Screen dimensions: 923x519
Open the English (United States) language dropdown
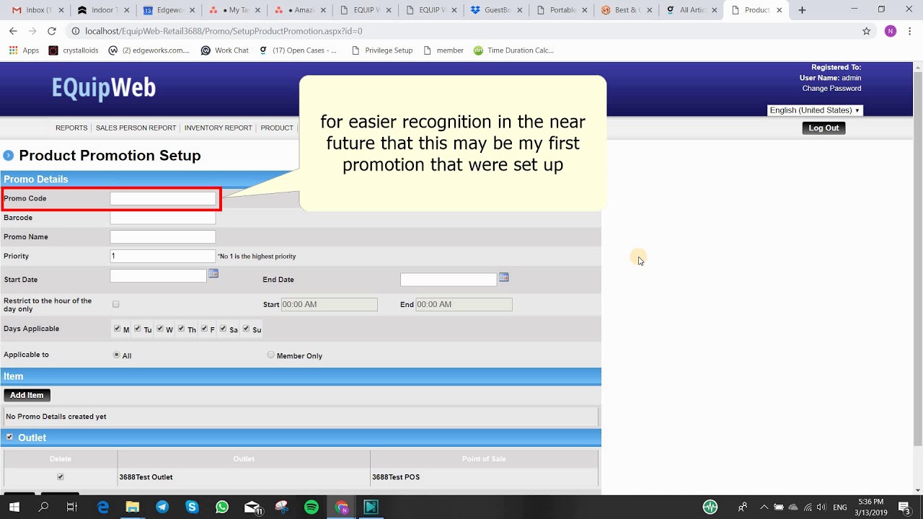[x=815, y=110]
